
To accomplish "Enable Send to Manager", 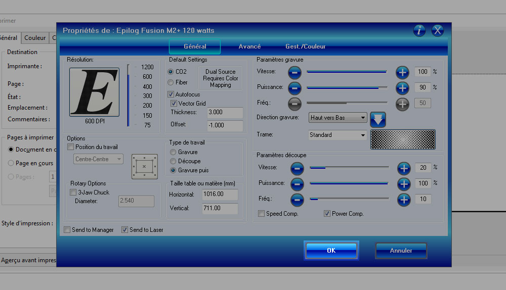I will pos(67,230).
